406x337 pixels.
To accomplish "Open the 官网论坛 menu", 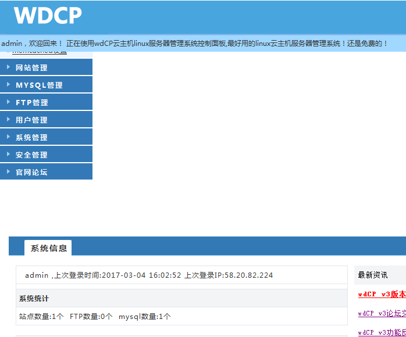I will (x=46, y=172).
